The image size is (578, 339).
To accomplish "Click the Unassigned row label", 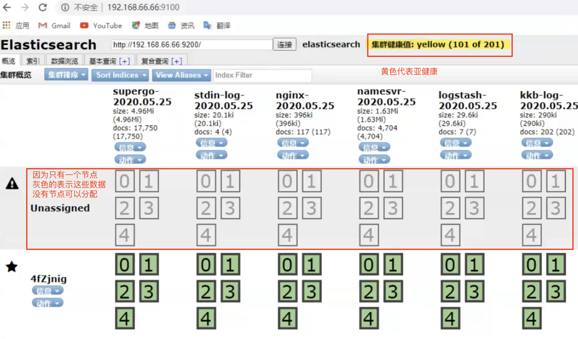I will click(x=60, y=208).
